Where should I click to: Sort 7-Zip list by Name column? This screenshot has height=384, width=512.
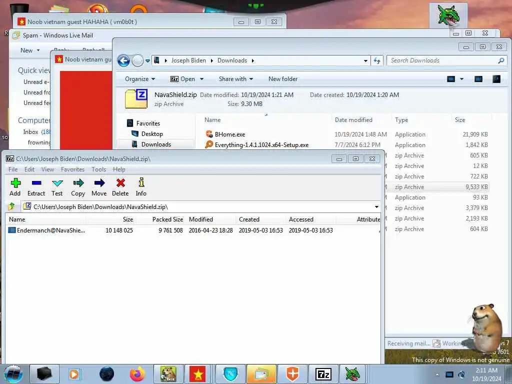click(45, 219)
